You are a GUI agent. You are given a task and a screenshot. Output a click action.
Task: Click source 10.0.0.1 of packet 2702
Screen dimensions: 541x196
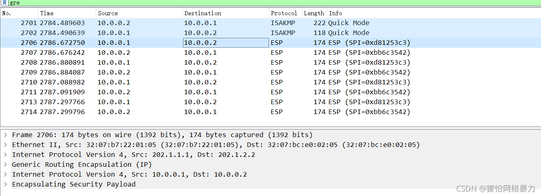click(114, 33)
